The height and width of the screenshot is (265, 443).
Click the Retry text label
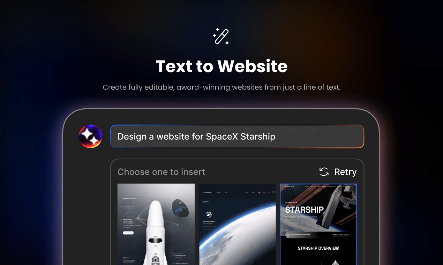(x=345, y=172)
